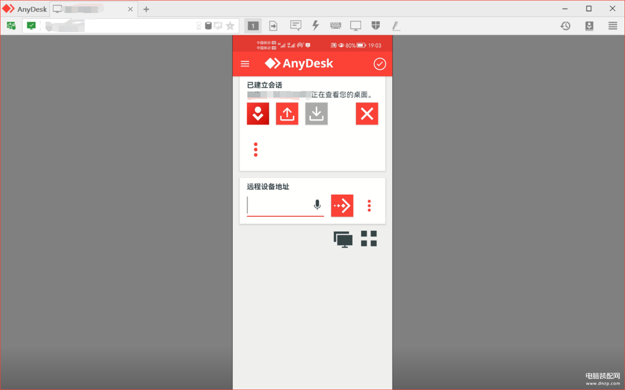Open the main menu at toolbar far right
The image size is (625, 390).
click(613, 26)
